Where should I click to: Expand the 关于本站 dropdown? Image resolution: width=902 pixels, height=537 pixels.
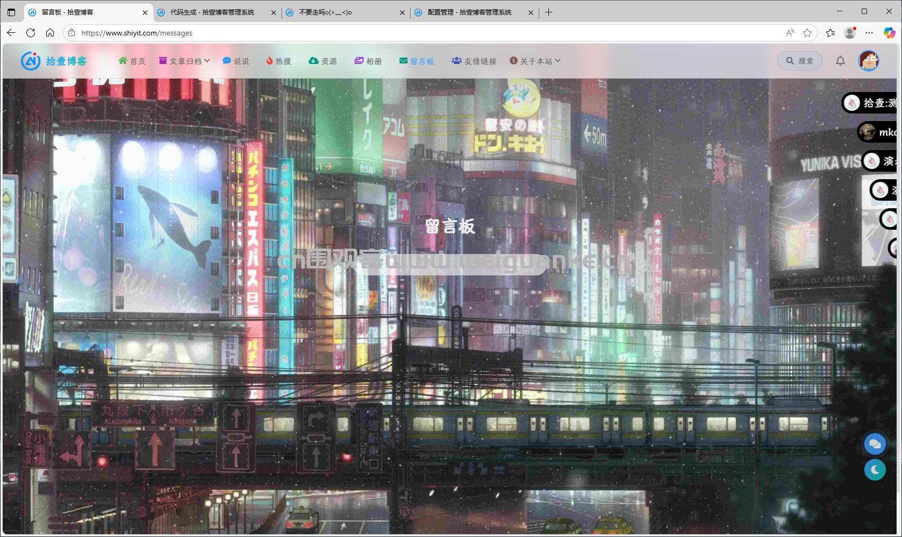point(535,61)
